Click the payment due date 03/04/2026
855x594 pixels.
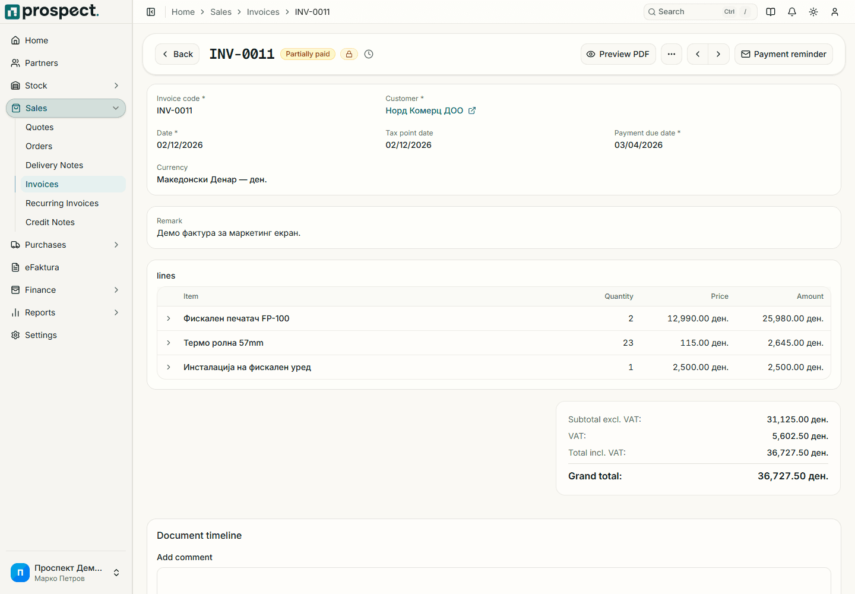click(638, 145)
